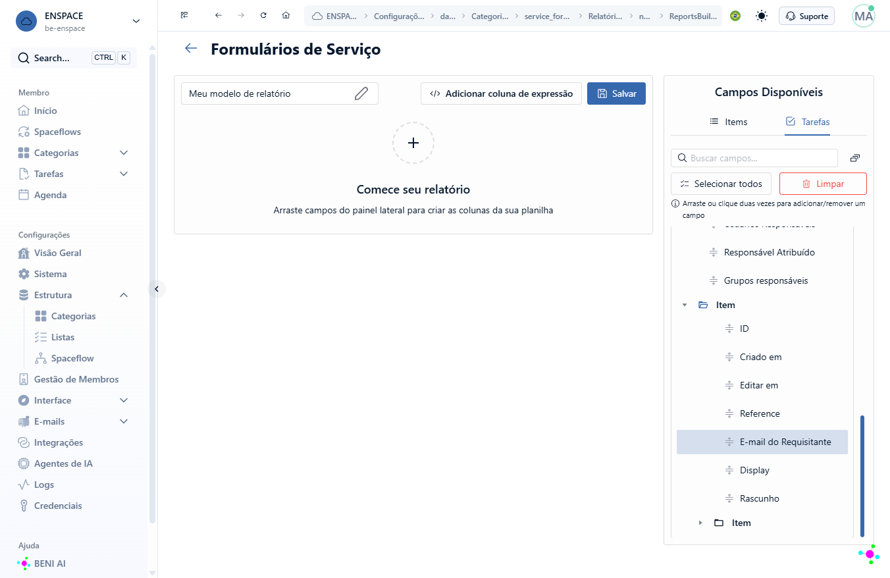The image size is (890, 578).
Task: Click the pencil icon to rename report model
Action: pos(361,93)
